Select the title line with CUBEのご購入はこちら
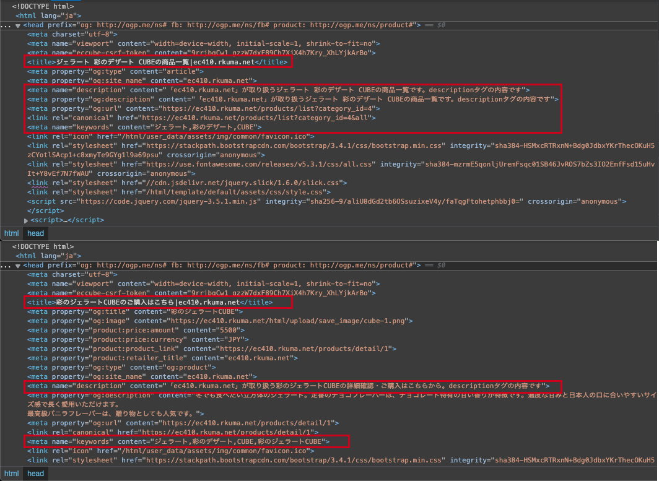This screenshot has width=659, height=481. point(150,303)
